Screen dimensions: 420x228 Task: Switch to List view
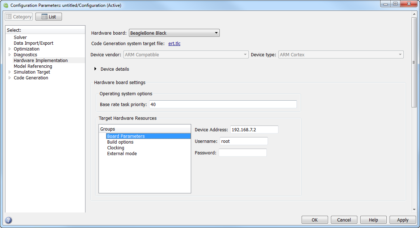pos(49,17)
